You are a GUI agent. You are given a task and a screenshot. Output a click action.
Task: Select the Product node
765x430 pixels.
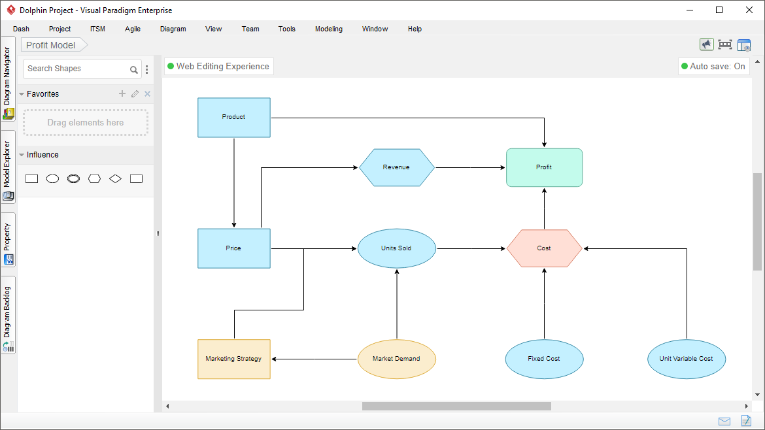click(233, 118)
